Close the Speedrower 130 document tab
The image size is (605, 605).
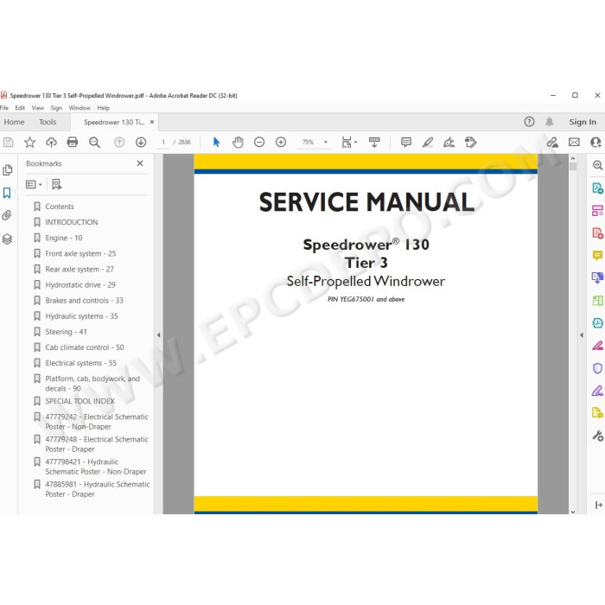point(152,122)
